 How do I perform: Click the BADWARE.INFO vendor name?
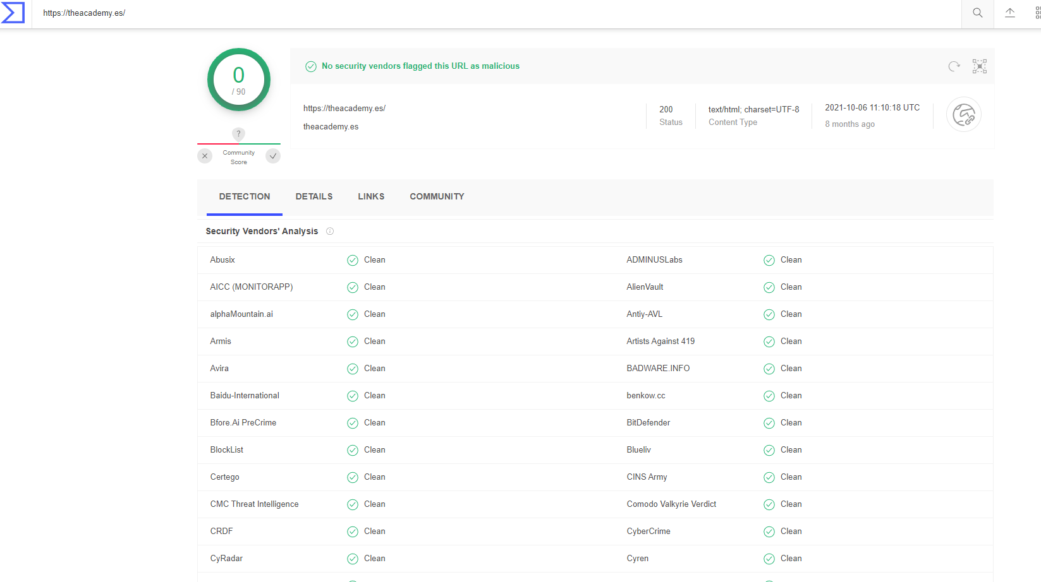[658, 369]
